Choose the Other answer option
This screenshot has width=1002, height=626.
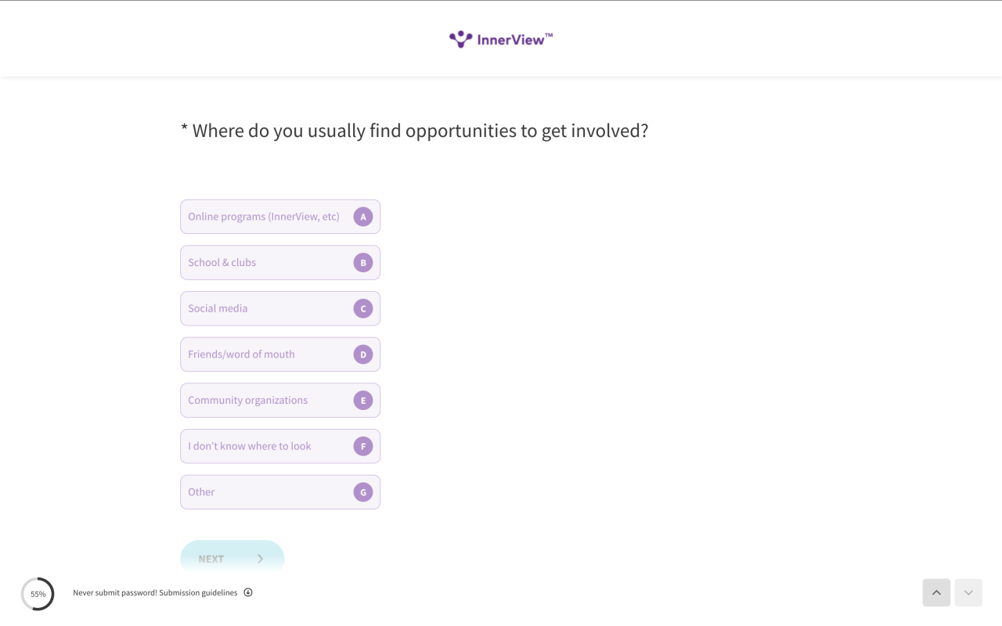(280, 492)
